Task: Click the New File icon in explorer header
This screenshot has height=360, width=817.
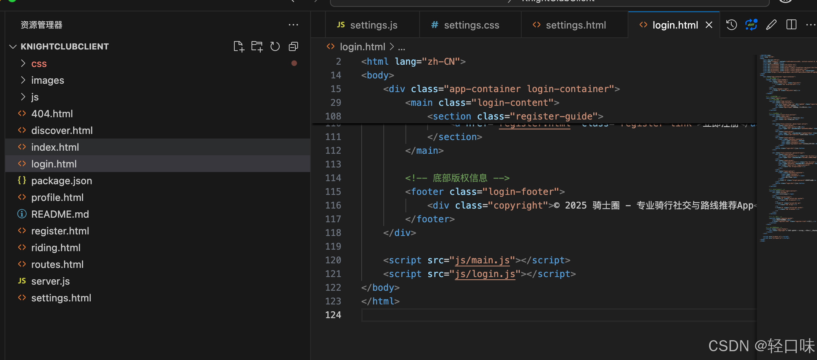Action: 239,46
